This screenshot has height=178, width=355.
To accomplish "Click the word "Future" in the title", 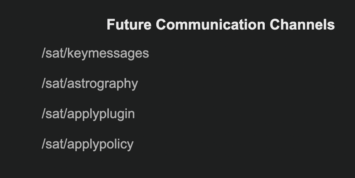I will click(x=129, y=25).
